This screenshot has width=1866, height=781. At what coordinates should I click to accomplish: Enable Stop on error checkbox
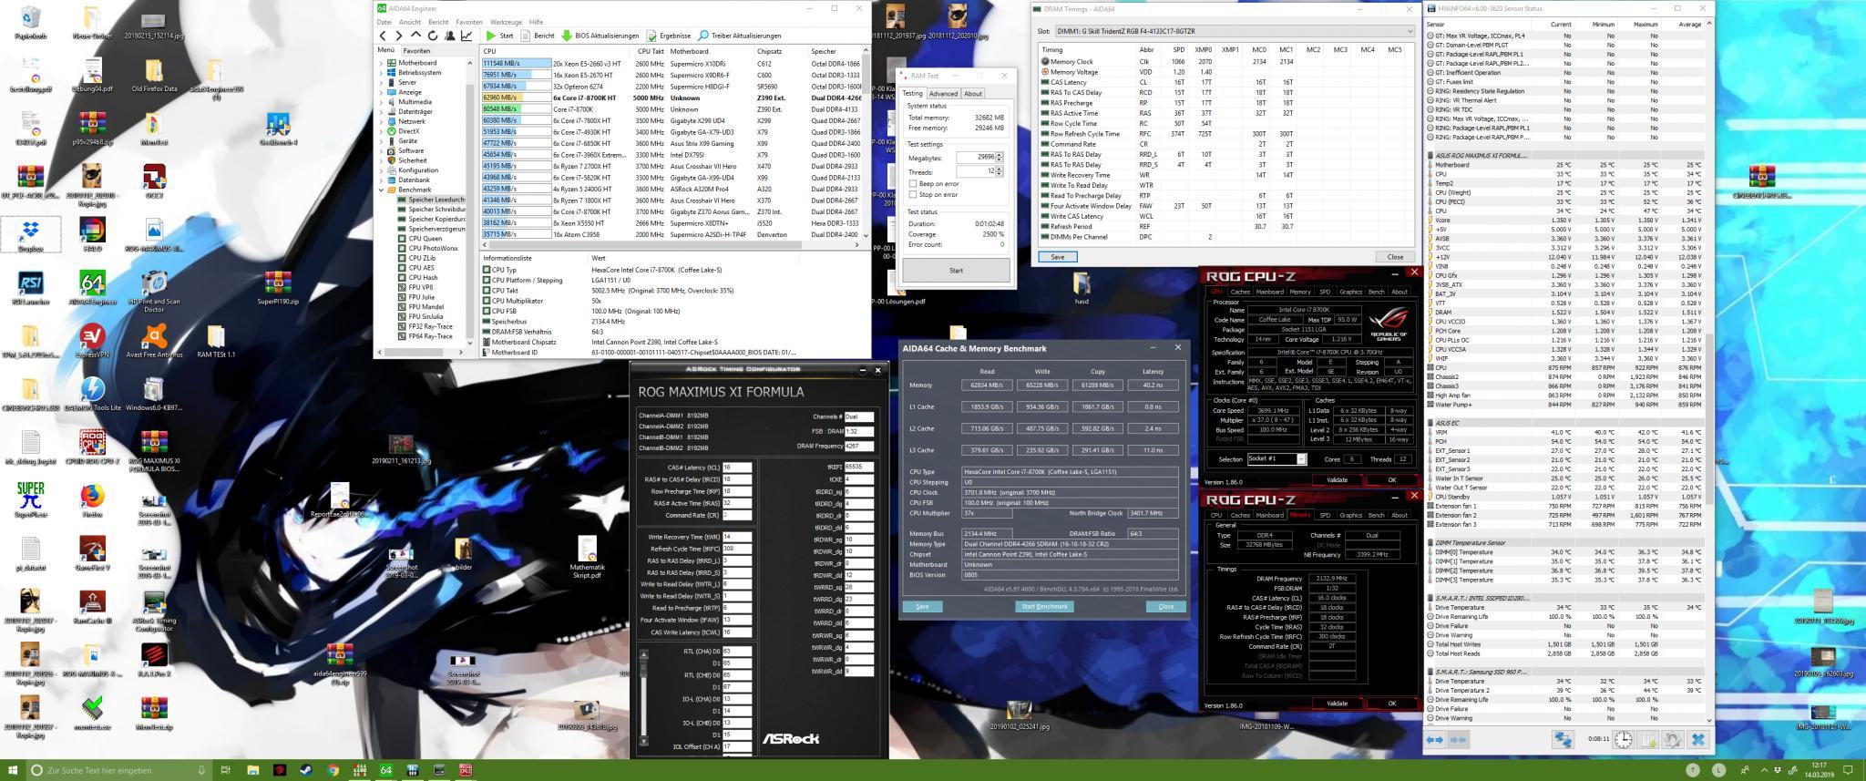coord(913,194)
